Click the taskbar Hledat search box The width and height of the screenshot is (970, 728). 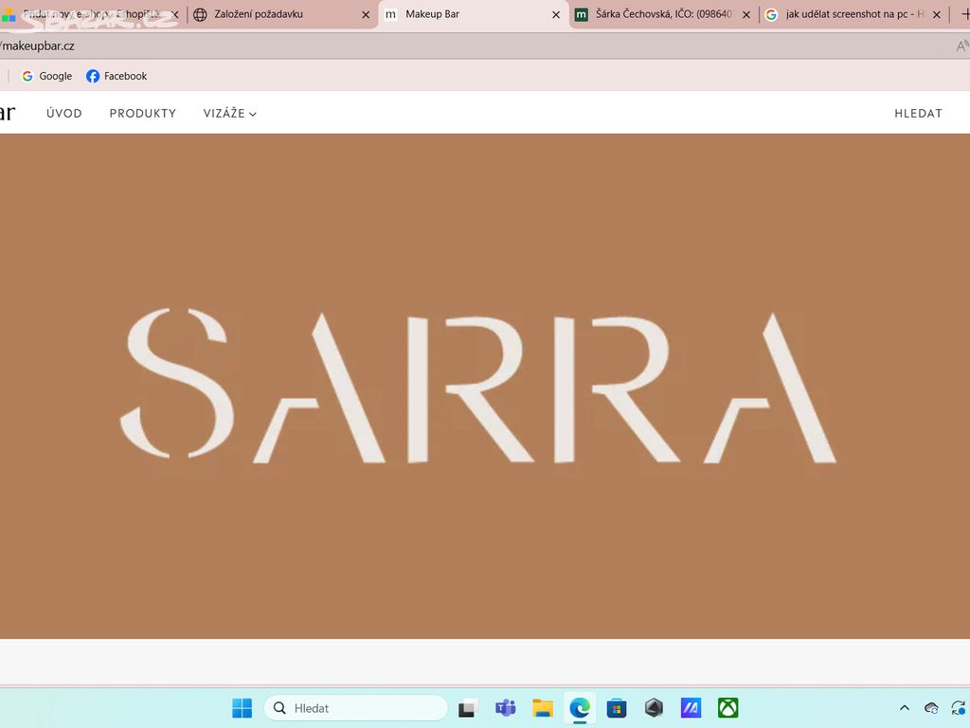(x=356, y=707)
